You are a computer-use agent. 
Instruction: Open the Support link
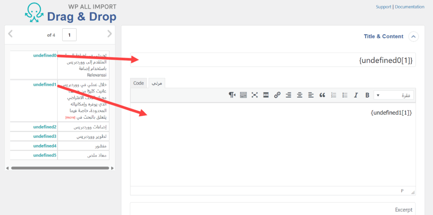click(x=383, y=7)
